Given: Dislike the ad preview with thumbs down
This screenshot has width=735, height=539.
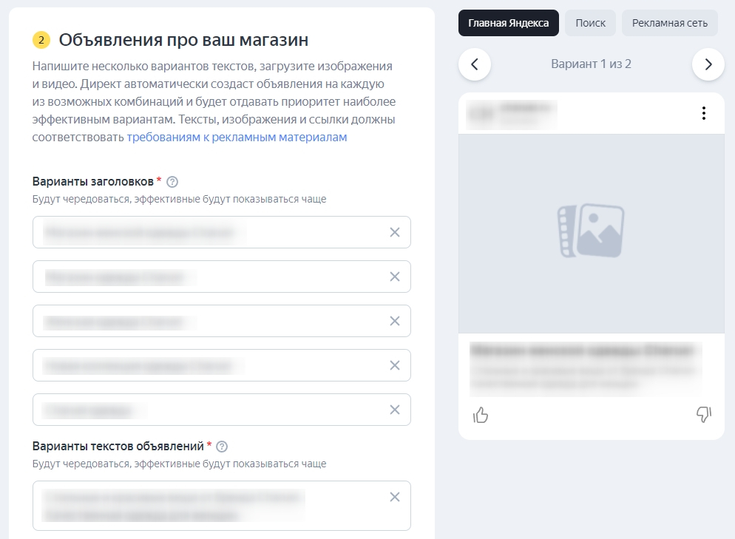Looking at the screenshot, I should [704, 414].
